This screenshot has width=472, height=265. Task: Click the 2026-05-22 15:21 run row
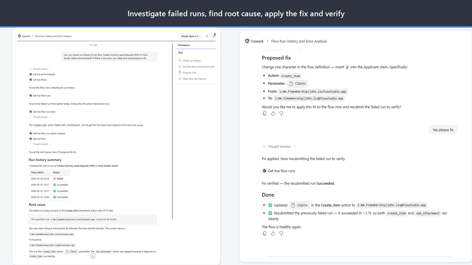[49, 185]
